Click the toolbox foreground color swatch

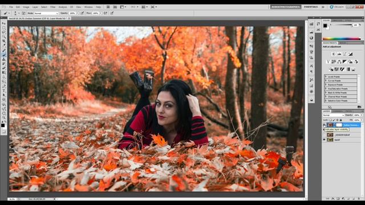[3, 125]
